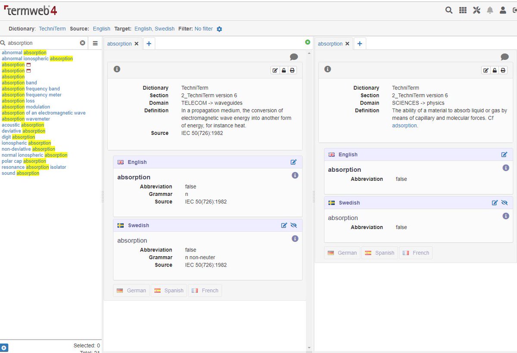
Task: Show French language in right pane
Action: click(415, 253)
